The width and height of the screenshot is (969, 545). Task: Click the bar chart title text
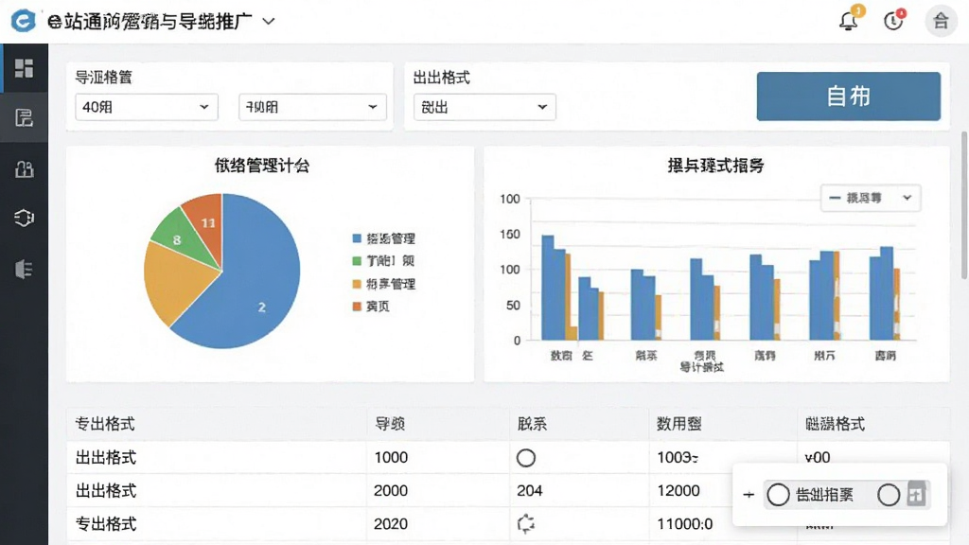point(716,165)
